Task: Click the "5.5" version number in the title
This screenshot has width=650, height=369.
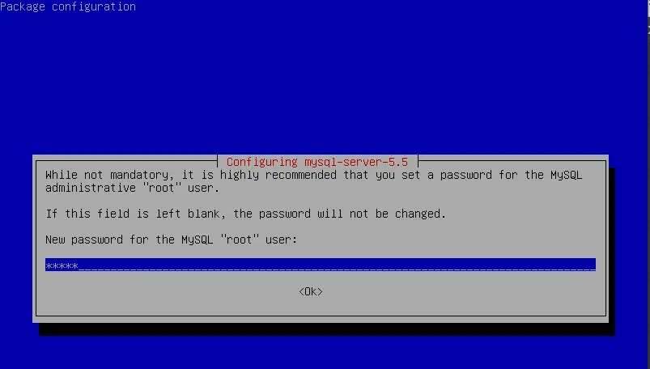Action: coord(398,162)
